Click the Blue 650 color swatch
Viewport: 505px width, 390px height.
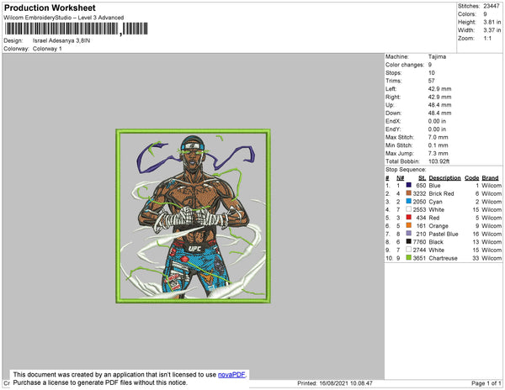[x=409, y=185]
